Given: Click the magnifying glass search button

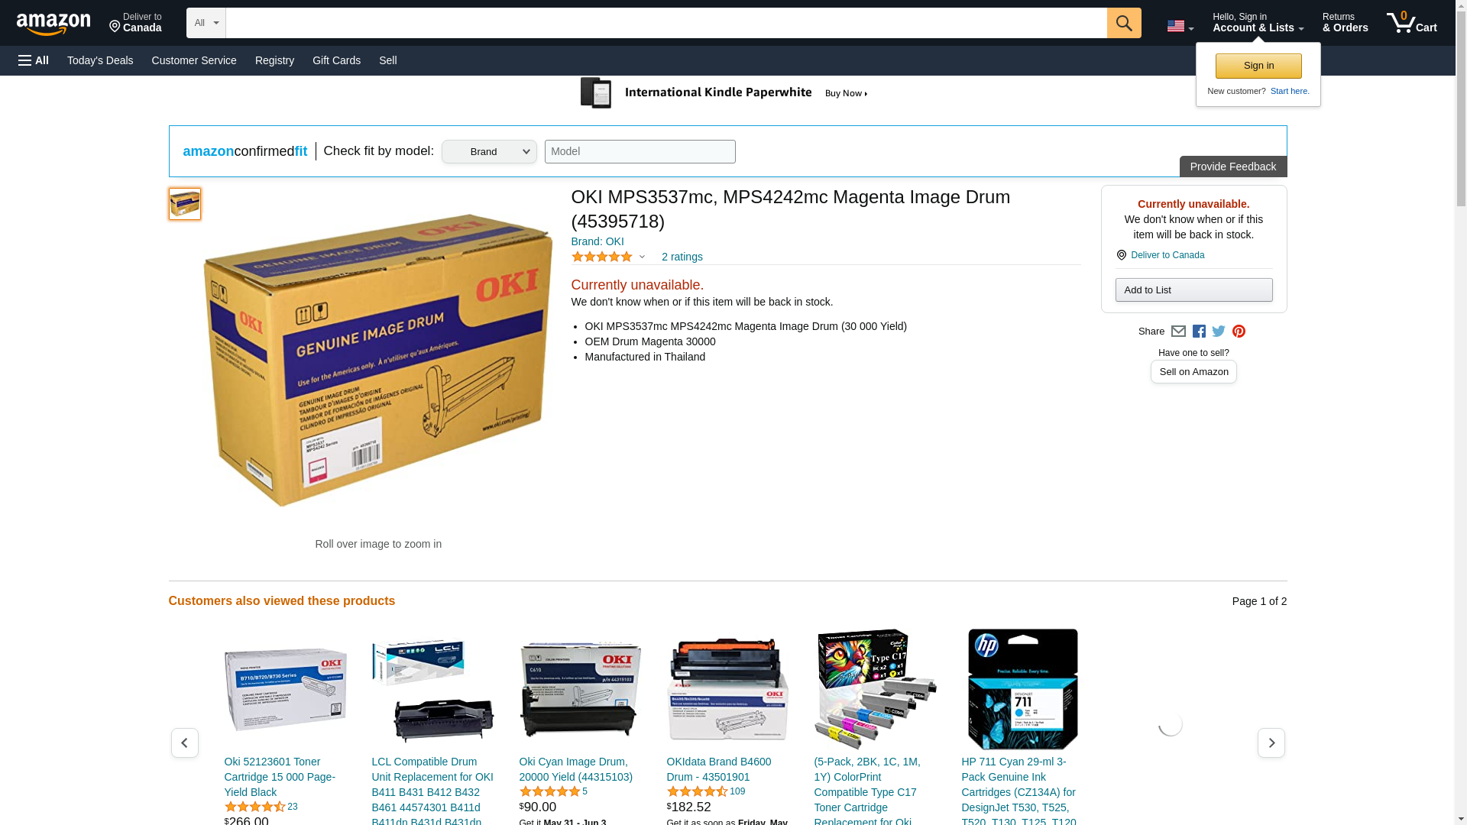Looking at the screenshot, I should (1123, 23).
